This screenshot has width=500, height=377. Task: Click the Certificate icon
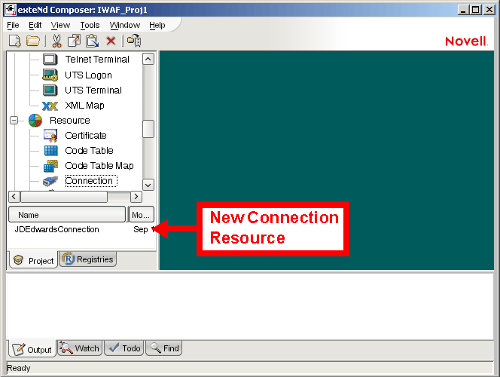[x=50, y=136]
